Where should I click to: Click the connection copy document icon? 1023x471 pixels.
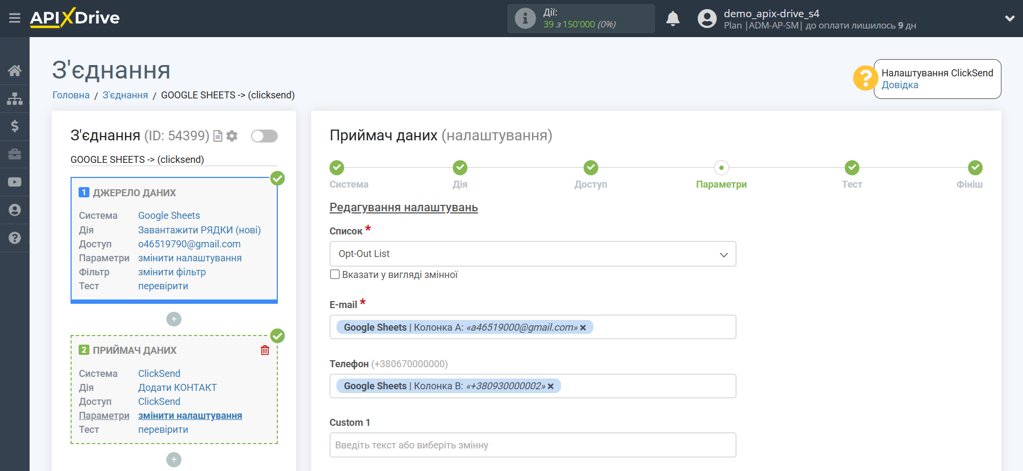(218, 136)
